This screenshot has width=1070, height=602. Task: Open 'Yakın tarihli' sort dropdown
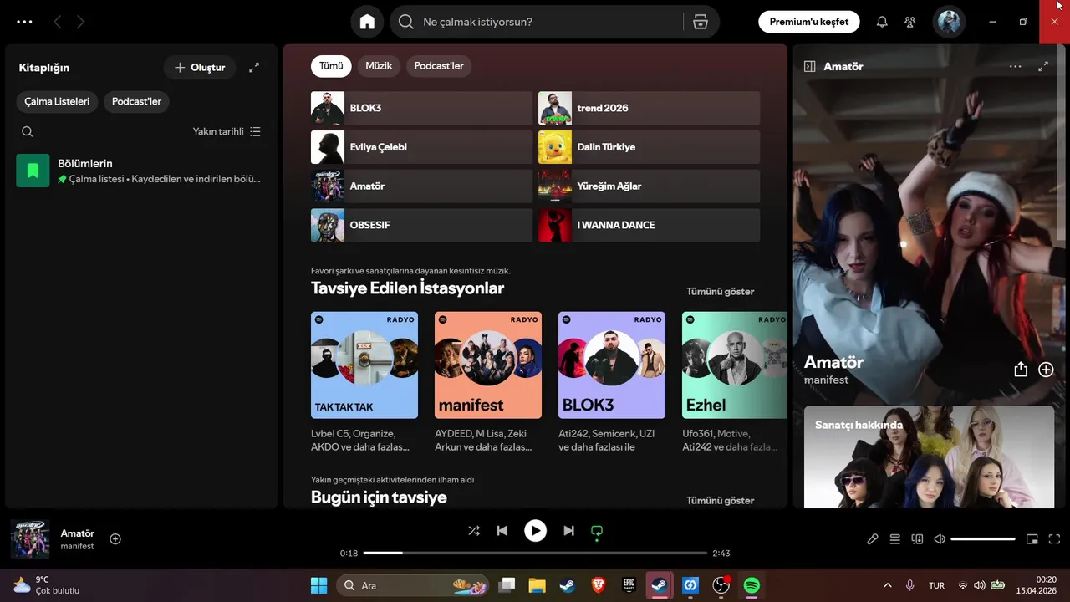coord(227,131)
